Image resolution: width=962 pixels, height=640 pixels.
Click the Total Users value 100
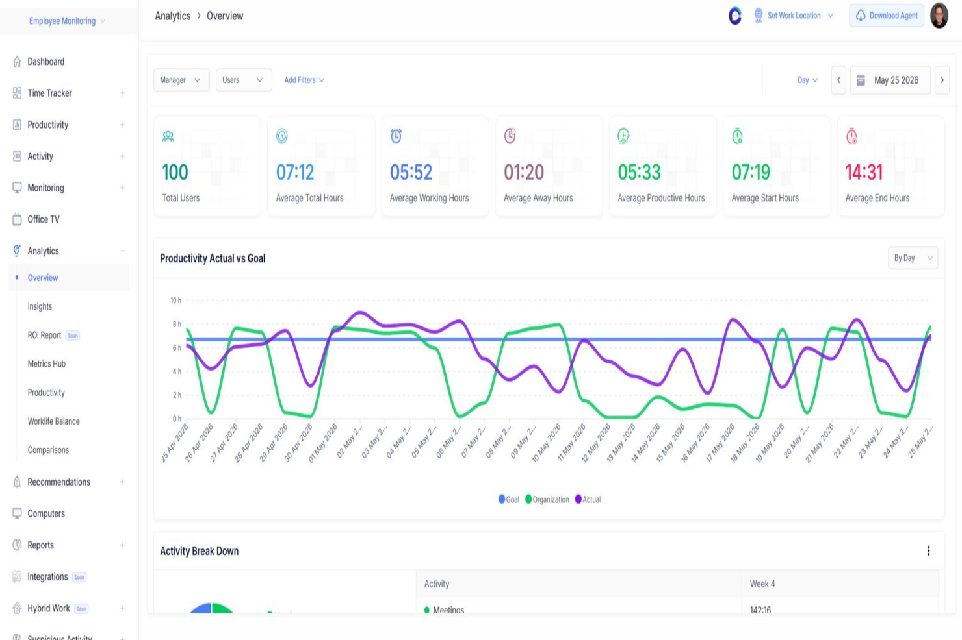[x=175, y=172]
